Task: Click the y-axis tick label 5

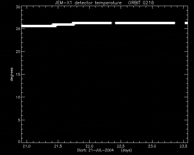Action: click(x=19, y=120)
